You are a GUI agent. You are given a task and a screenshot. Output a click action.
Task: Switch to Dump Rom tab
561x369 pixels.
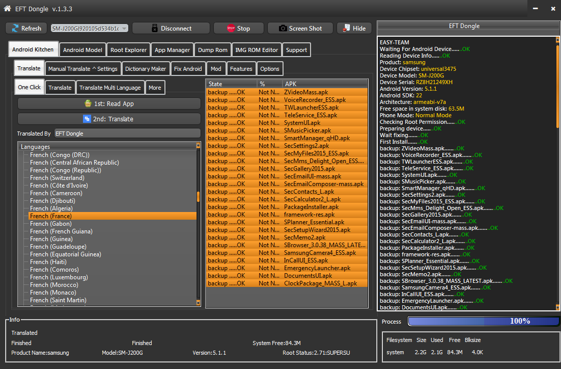(x=212, y=50)
